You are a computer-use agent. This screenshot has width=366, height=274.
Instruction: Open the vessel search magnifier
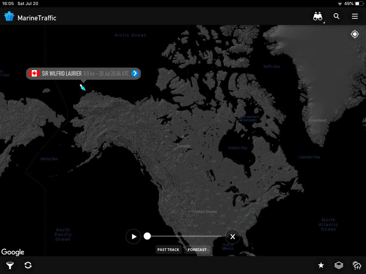pyautogui.click(x=336, y=16)
